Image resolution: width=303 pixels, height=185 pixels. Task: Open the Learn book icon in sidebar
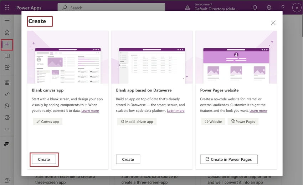point(7,56)
